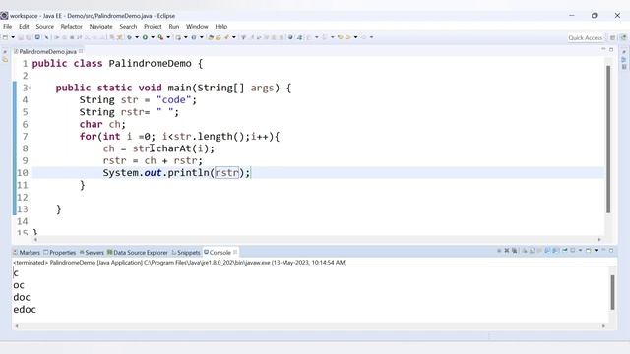Open the External Tools dropdown arrow
Image resolution: width=630 pixels, height=354 pixels.
click(x=168, y=37)
